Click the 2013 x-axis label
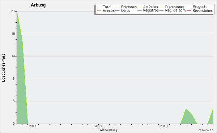217x133 pixels. [x=164, y=126]
